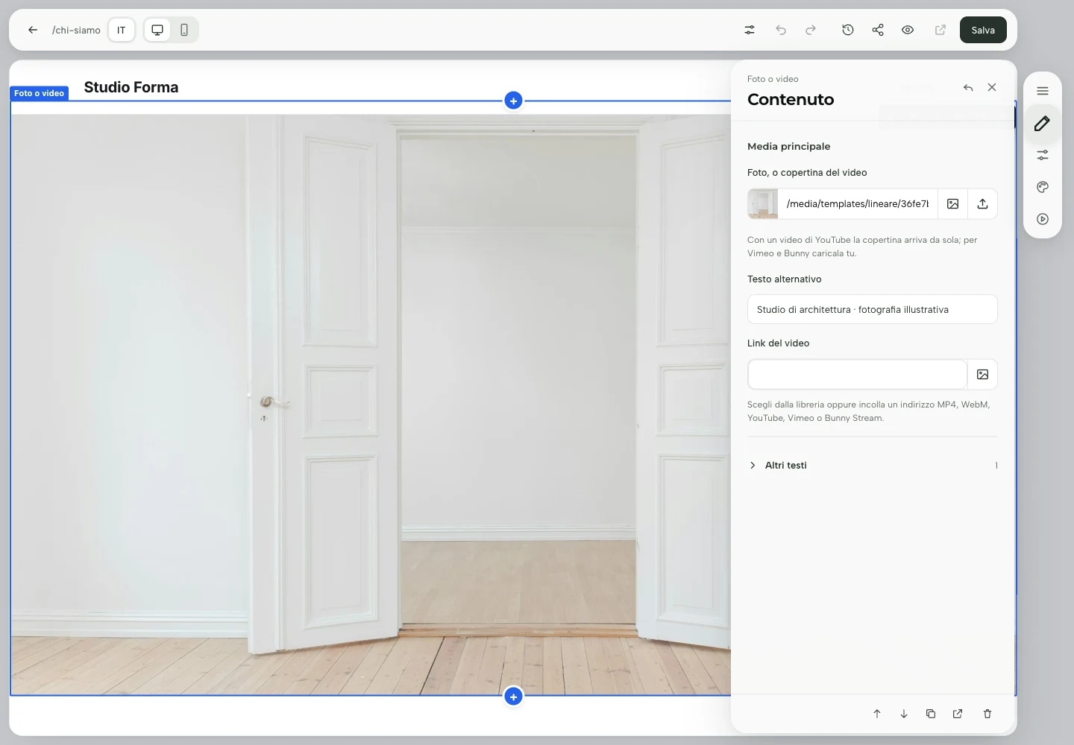Duplicate the block
This screenshot has width=1074, height=745.
(931, 714)
